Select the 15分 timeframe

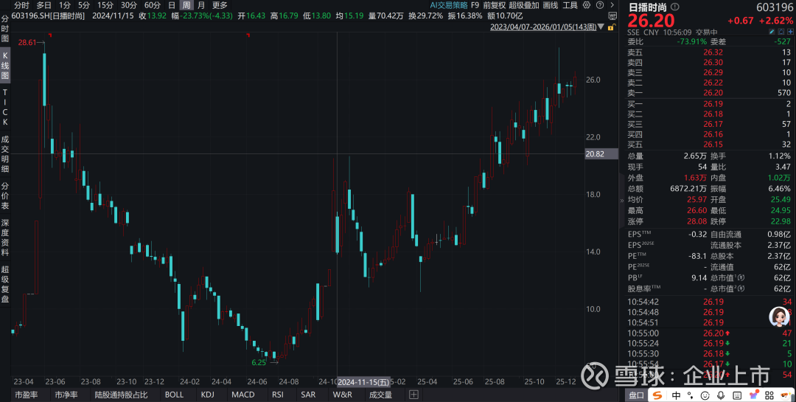pos(105,5)
